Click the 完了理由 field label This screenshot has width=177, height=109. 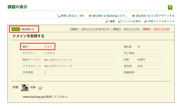coord(129,53)
